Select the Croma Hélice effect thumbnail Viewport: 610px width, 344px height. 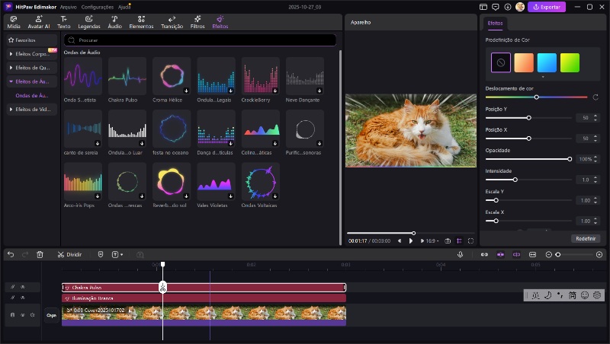point(172,76)
